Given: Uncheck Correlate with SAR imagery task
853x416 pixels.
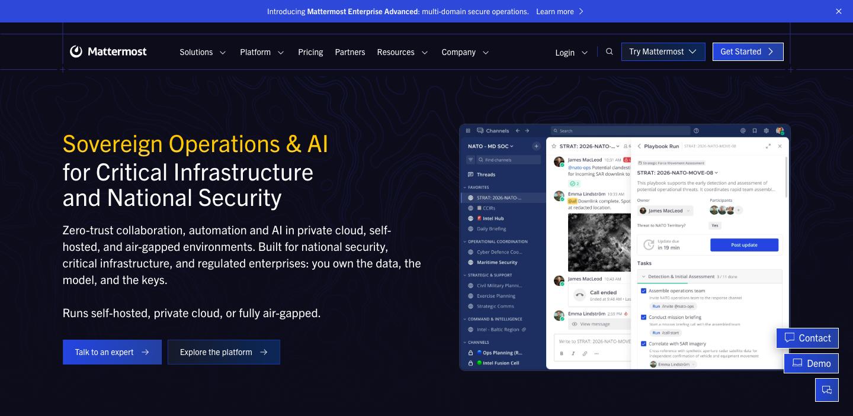Looking at the screenshot, I should (x=644, y=343).
